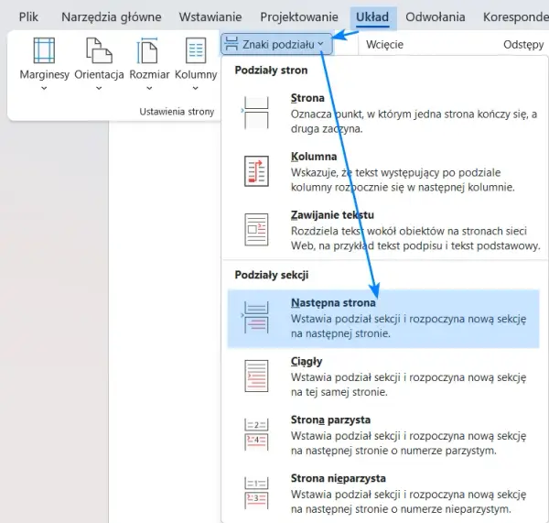Click the Strona page break icon
Viewport: 549px width, 523px height.
click(x=256, y=113)
